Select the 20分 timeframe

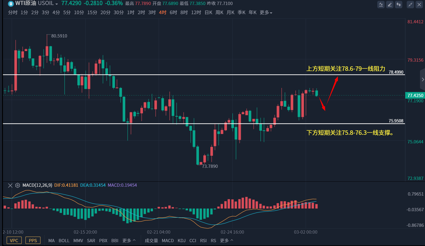(105, 12)
